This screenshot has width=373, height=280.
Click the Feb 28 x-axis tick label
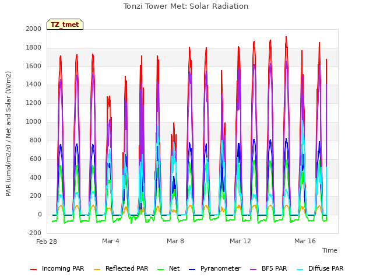(x=47, y=242)
